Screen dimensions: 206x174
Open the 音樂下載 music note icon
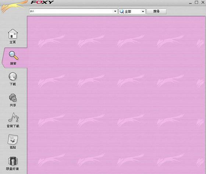click(x=14, y=117)
